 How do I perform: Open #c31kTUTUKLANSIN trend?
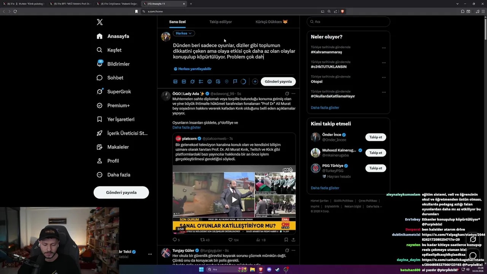coord(329,67)
